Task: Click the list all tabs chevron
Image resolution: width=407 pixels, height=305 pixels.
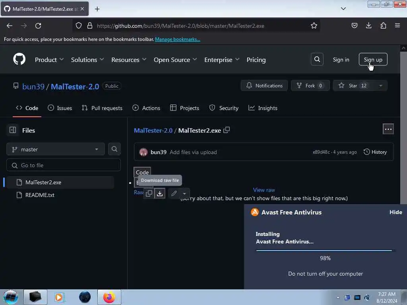Action: click(x=343, y=9)
